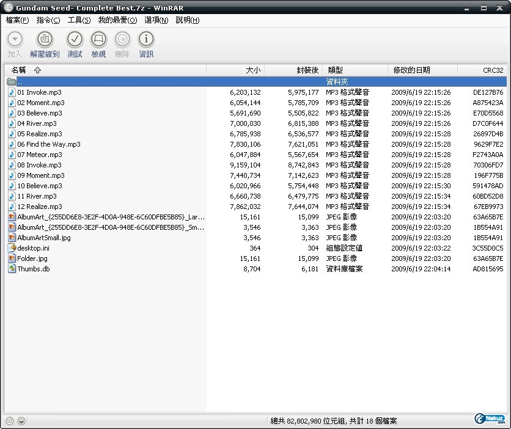511x429 pixels.
Task: Sort by the 名稱 (Name) column header
Action: coord(105,70)
